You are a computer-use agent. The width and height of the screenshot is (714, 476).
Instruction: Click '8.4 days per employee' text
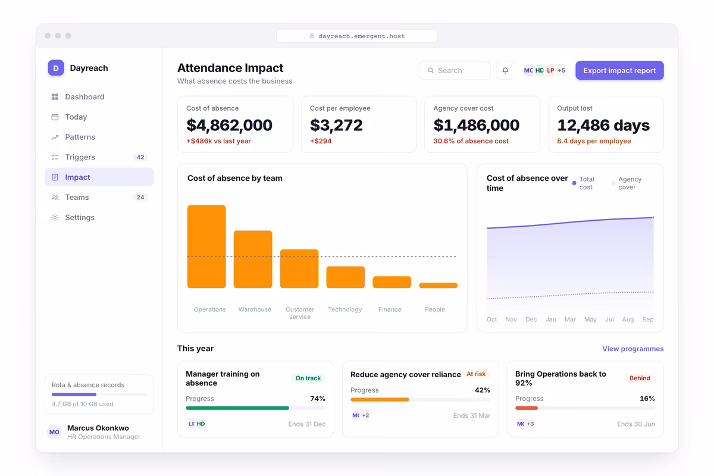pos(594,142)
